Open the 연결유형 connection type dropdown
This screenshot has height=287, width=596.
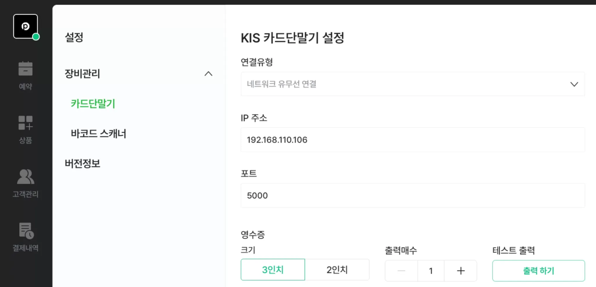412,84
